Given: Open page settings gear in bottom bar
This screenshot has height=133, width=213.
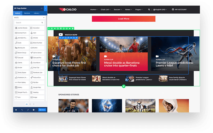Looking at the screenshot, I should point(34,110).
